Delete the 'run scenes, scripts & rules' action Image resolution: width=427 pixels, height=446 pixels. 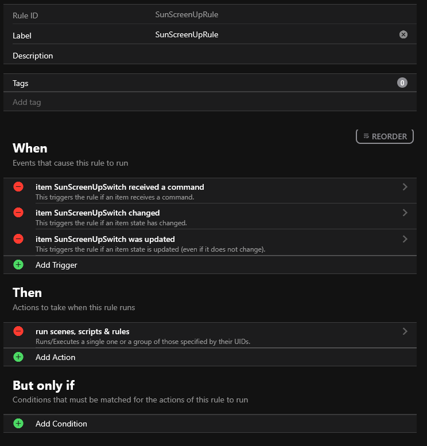18,331
